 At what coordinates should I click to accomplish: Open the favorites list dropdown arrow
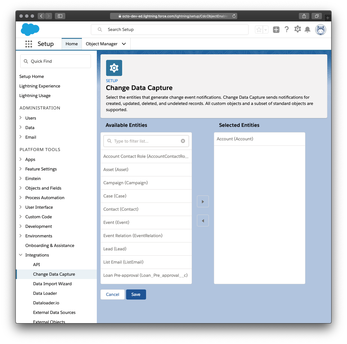tap(265, 30)
